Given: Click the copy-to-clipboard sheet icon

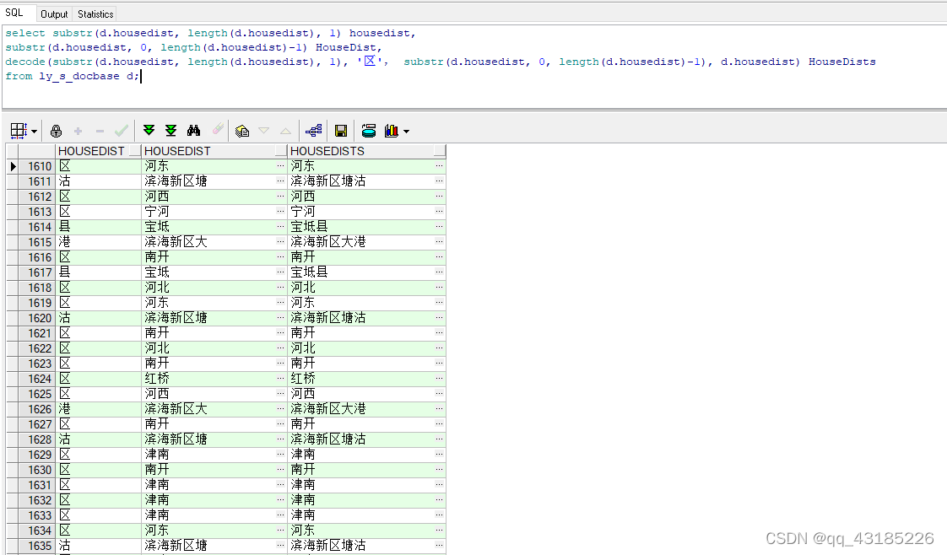Looking at the screenshot, I should point(242,131).
